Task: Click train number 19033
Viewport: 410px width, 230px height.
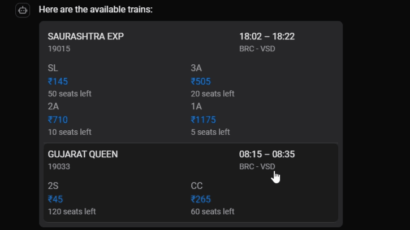Action: point(59,166)
